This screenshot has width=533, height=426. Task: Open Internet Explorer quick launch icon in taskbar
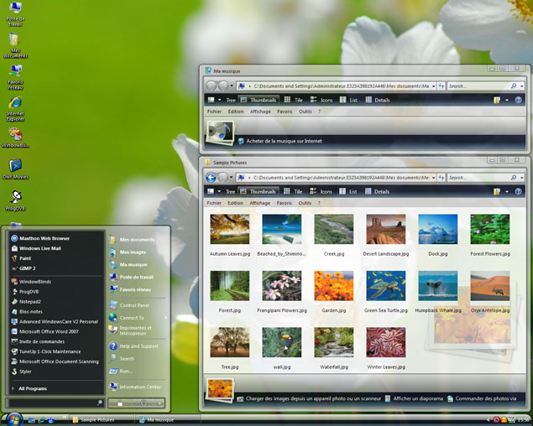point(41,420)
